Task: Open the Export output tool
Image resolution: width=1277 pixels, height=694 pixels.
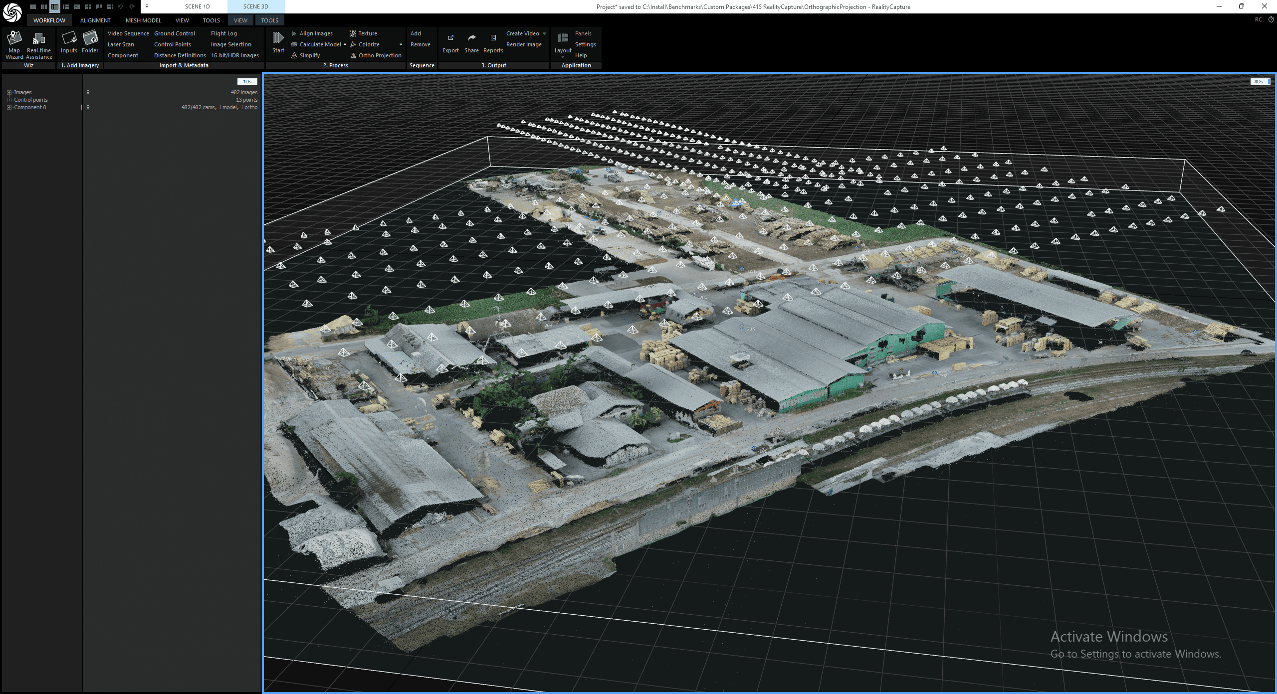Action: coord(450,42)
